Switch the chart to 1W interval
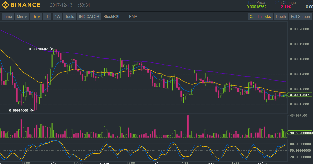The image size is (313, 164). tap(57, 17)
